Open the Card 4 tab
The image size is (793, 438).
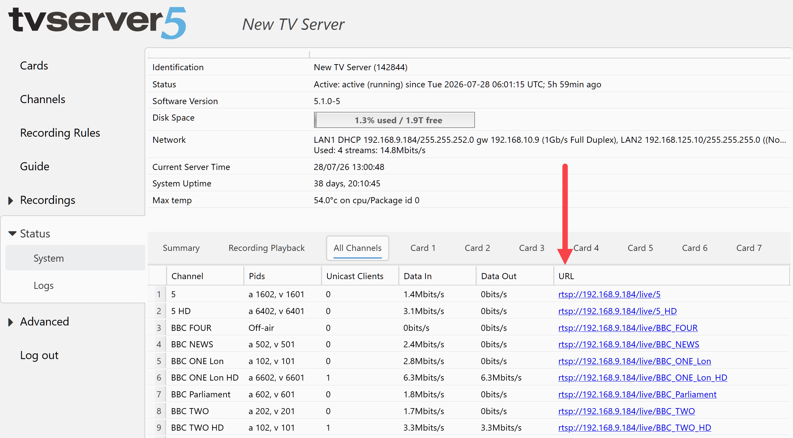pos(586,248)
